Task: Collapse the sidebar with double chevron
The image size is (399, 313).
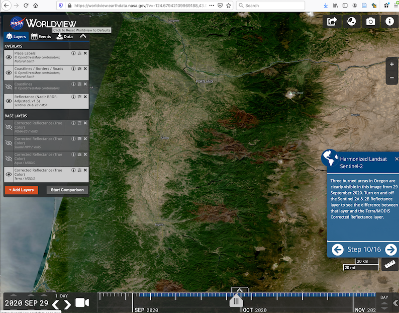Action: point(83,36)
